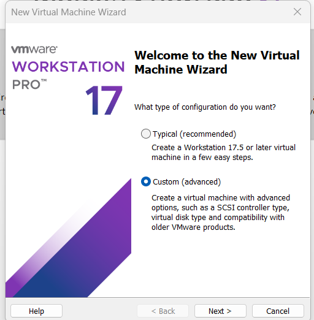Image resolution: width=314 pixels, height=320 pixels.
Task: Open Help for the wizard
Action: [36, 311]
